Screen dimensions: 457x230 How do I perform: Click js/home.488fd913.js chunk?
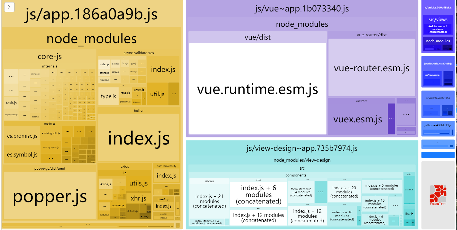coord(438,125)
